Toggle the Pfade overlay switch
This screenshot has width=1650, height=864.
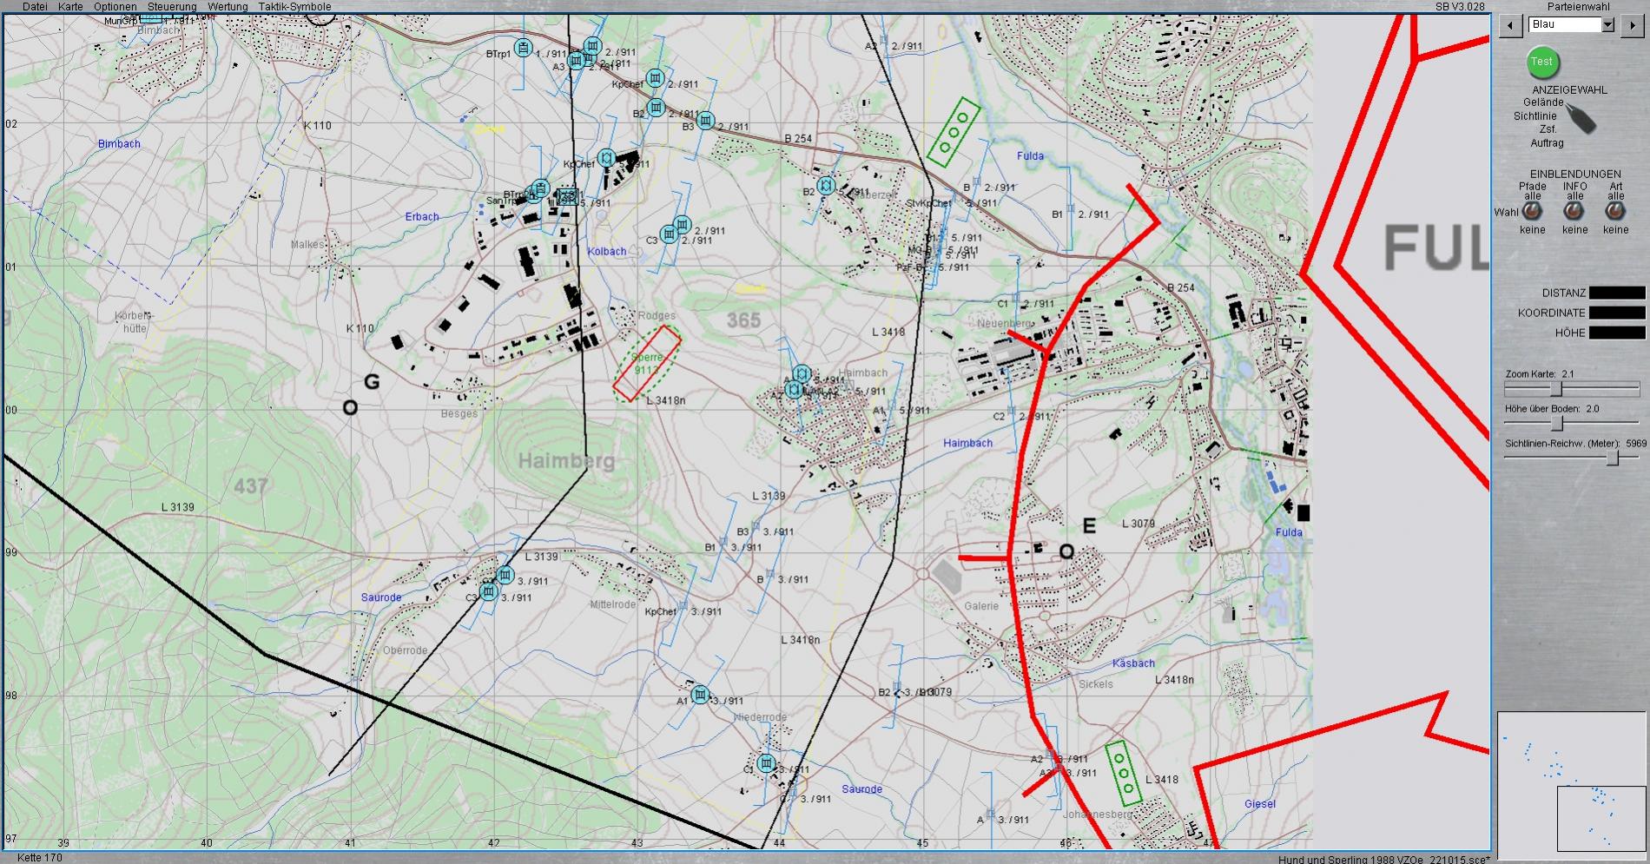[1533, 211]
